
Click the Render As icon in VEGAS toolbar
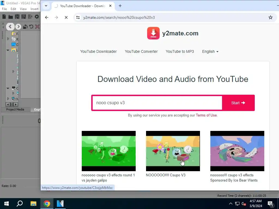[x=30, y=17]
